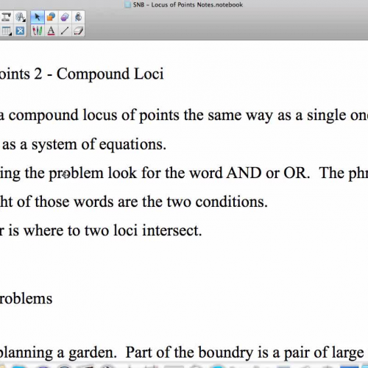Open the Measurement Tools compass dropdown
This screenshot has height=368, width=368.
(20, 17)
